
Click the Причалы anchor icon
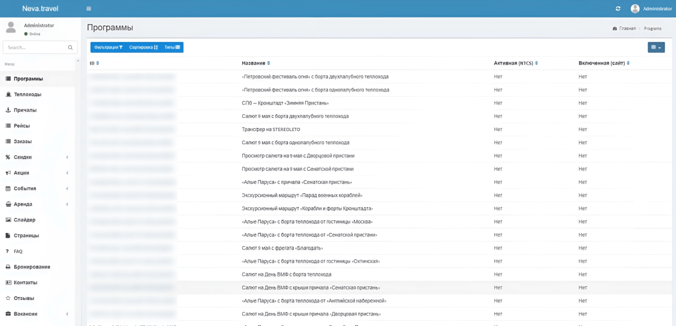tap(8, 110)
